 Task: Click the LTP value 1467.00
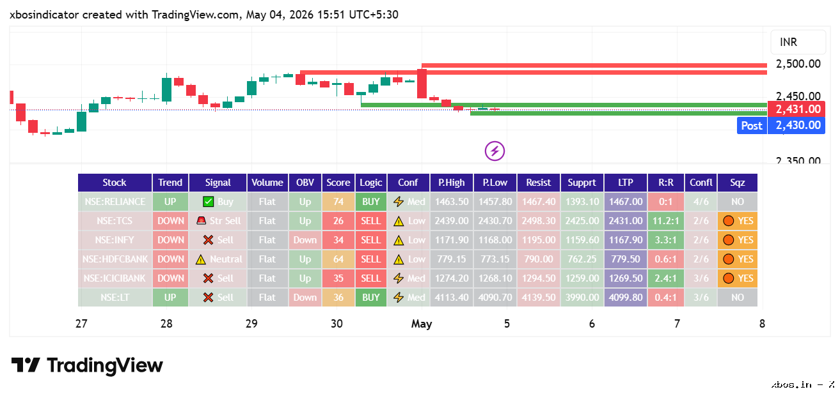click(626, 202)
